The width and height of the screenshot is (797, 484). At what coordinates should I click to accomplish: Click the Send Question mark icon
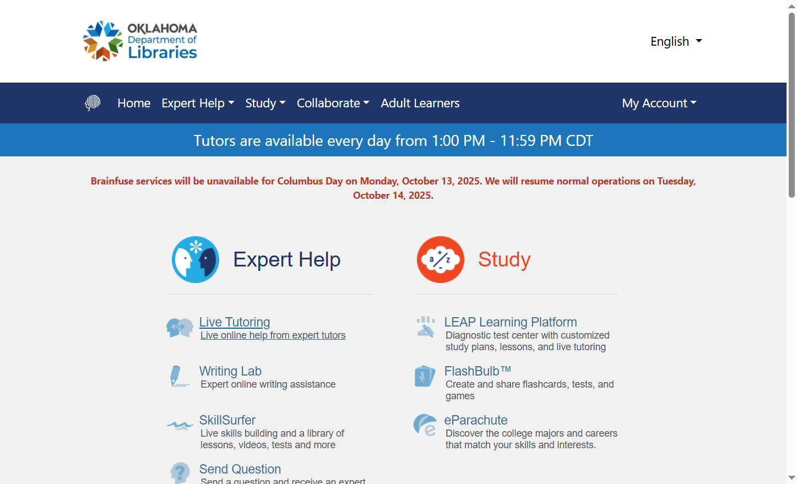(180, 473)
